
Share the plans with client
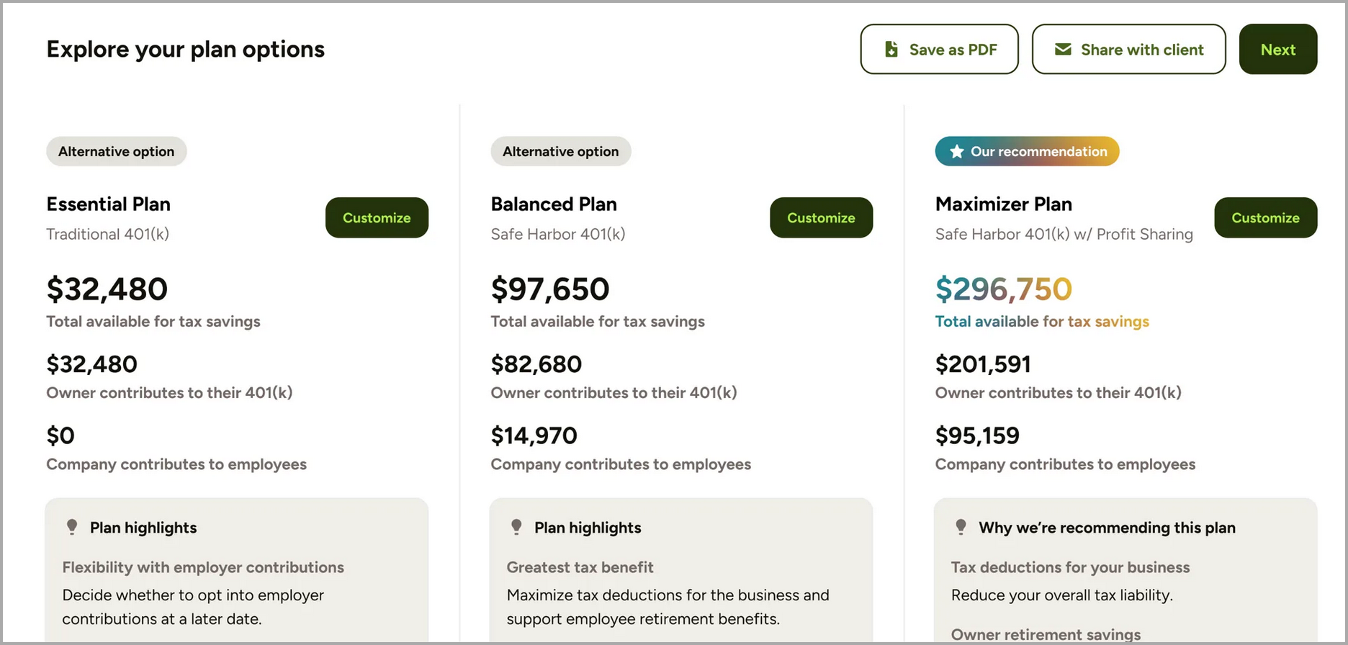1128,50
